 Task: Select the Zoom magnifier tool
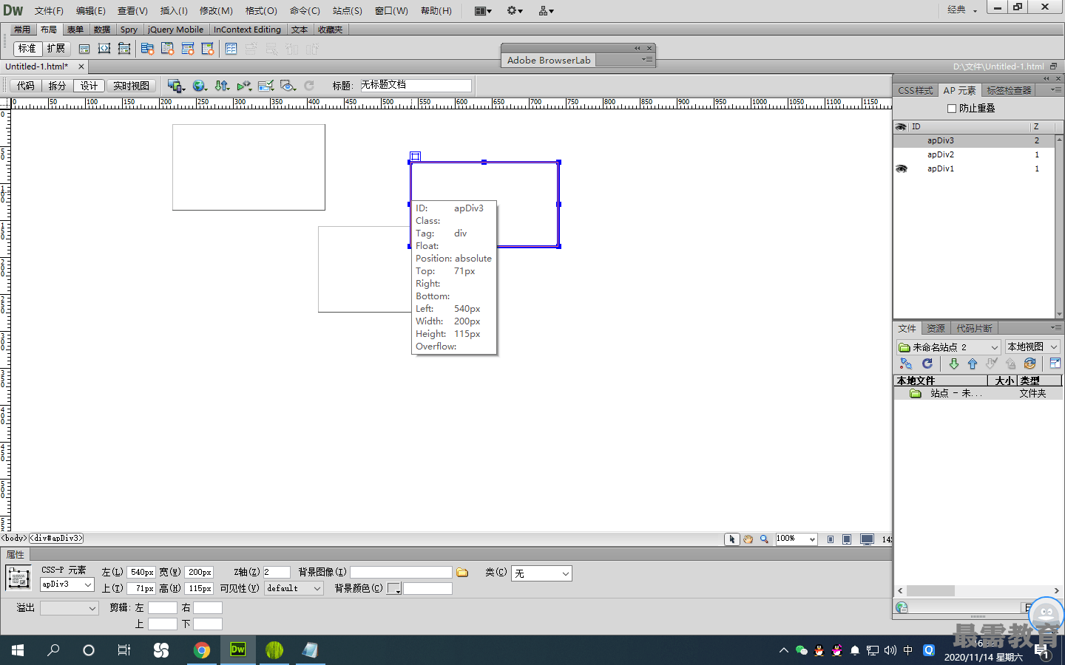click(x=764, y=539)
